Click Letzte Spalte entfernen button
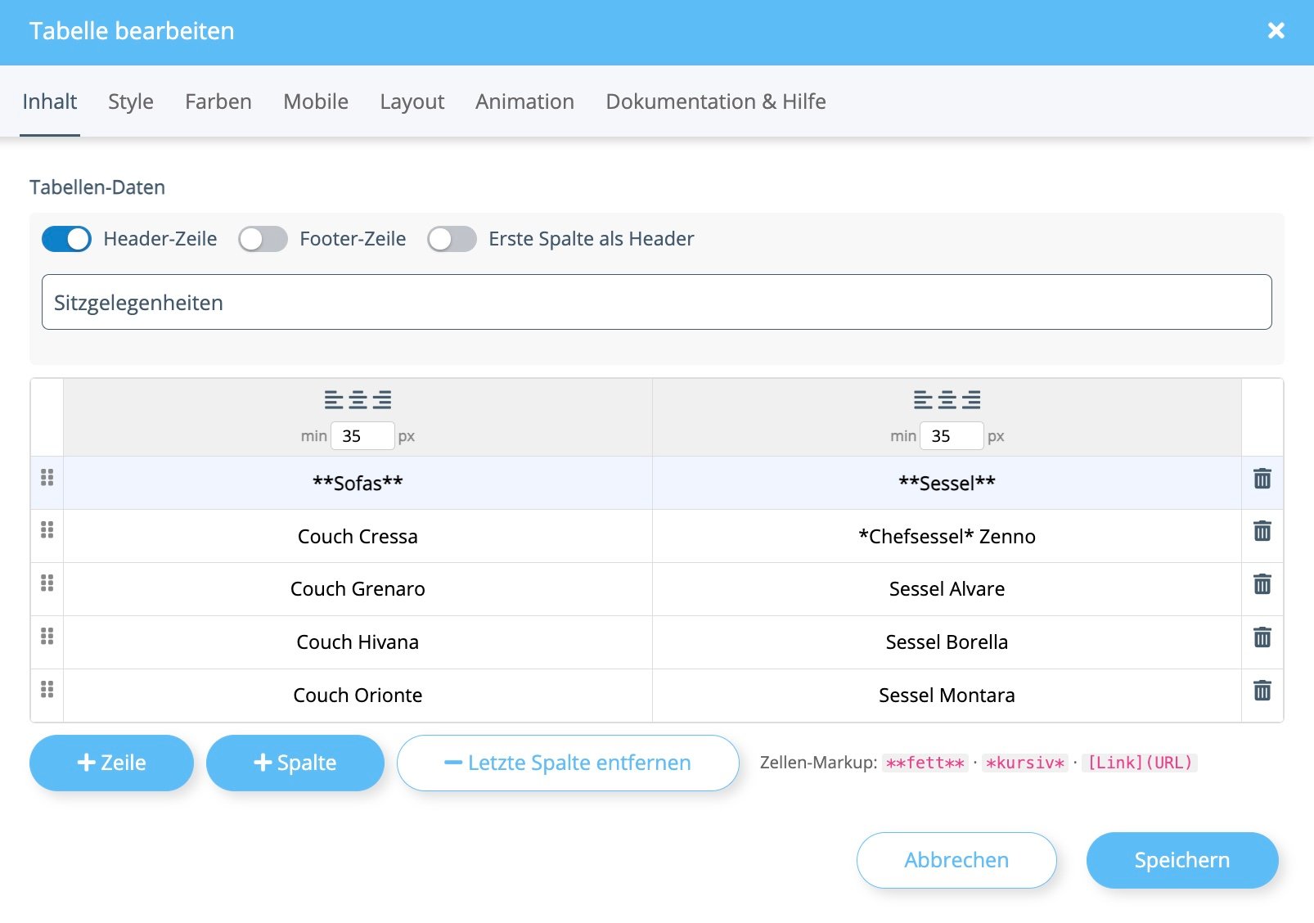Image resolution: width=1314 pixels, height=923 pixels. 568,763
